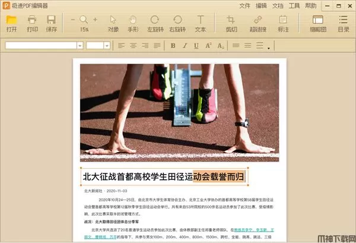356x243 pixels.
Task: Set wide line spacing
Action: 260,46
